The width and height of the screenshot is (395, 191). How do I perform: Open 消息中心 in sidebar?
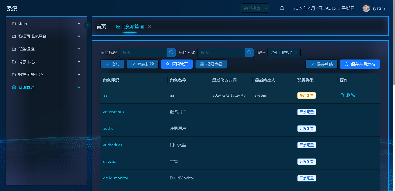[x=46, y=62]
